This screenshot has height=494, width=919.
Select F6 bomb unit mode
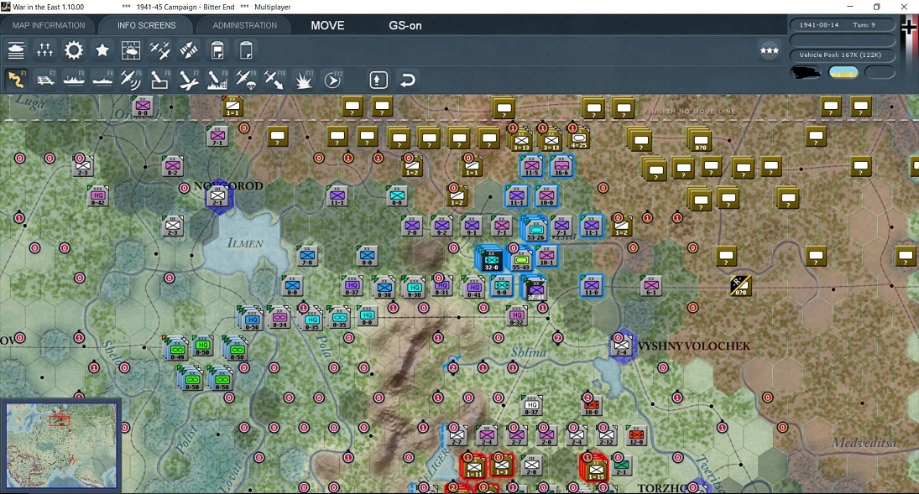[159, 80]
